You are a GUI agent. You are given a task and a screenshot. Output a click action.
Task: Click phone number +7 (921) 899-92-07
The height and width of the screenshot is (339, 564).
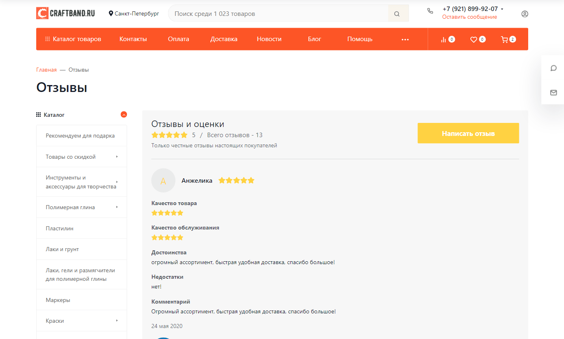coord(470,9)
